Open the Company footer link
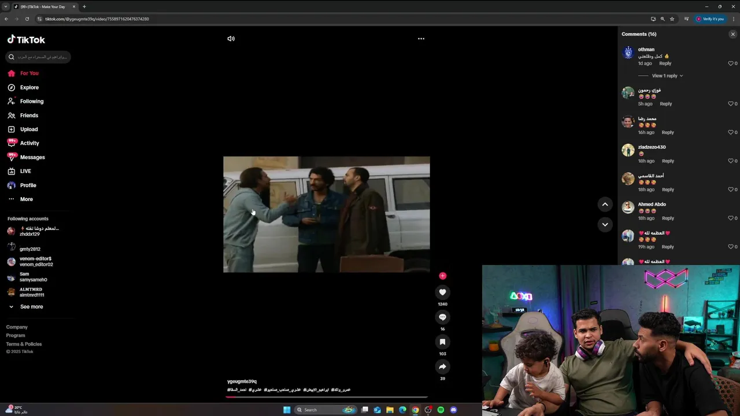The width and height of the screenshot is (740, 416). tap(17, 327)
